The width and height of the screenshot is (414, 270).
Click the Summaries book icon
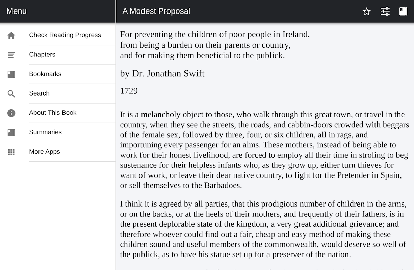pos(11,132)
